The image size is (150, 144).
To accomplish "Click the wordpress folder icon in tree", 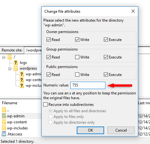I will point(16,68).
